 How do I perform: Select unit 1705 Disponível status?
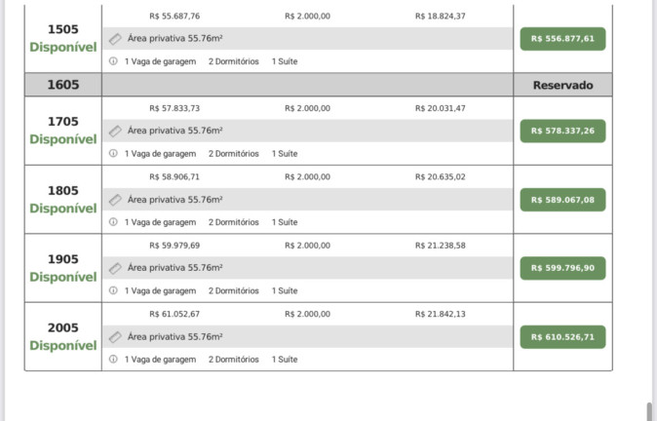pyautogui.click(x=63, y=139)
